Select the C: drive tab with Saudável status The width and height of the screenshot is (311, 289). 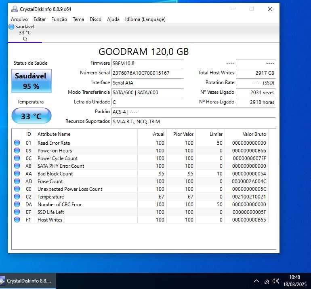(25, 33)
